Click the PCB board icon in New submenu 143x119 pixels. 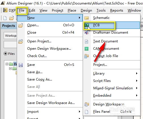pyautogui.click(x=86, y=25)
